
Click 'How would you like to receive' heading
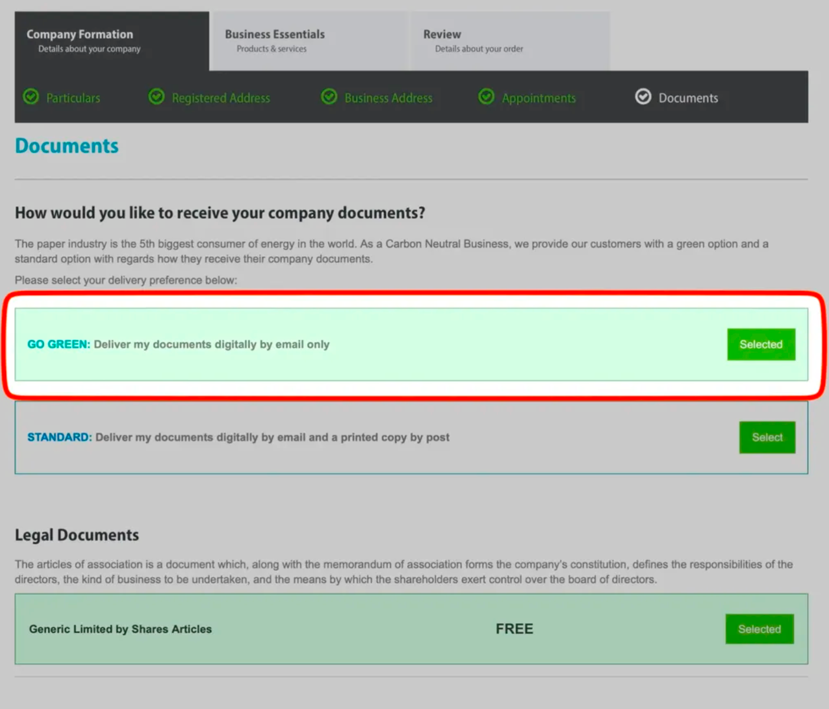[x=220, y=213]
